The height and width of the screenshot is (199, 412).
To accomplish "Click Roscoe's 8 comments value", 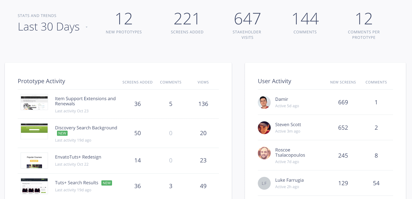I will (376, 155).
